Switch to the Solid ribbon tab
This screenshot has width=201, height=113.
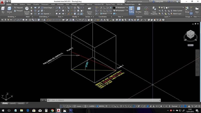tap(15, 4)
